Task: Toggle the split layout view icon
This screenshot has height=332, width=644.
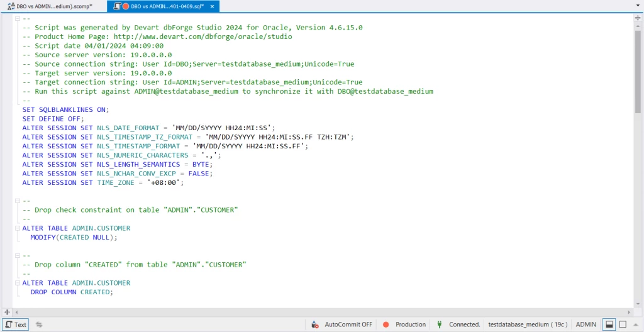Action: (x=609, y=324)
